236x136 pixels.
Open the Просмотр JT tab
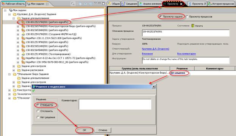point(197,4)
